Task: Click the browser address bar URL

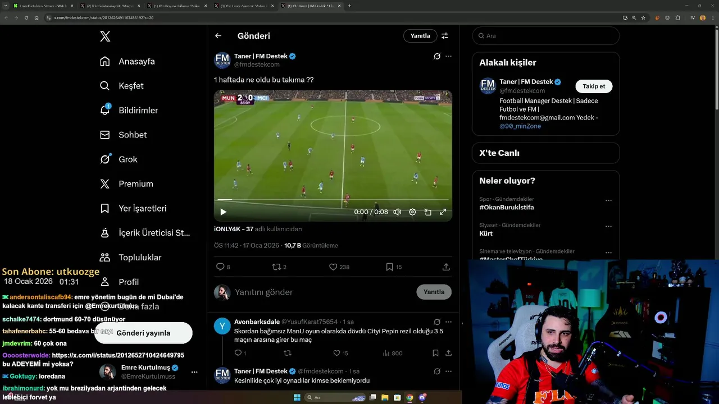Action: click(x=104, y=18)
